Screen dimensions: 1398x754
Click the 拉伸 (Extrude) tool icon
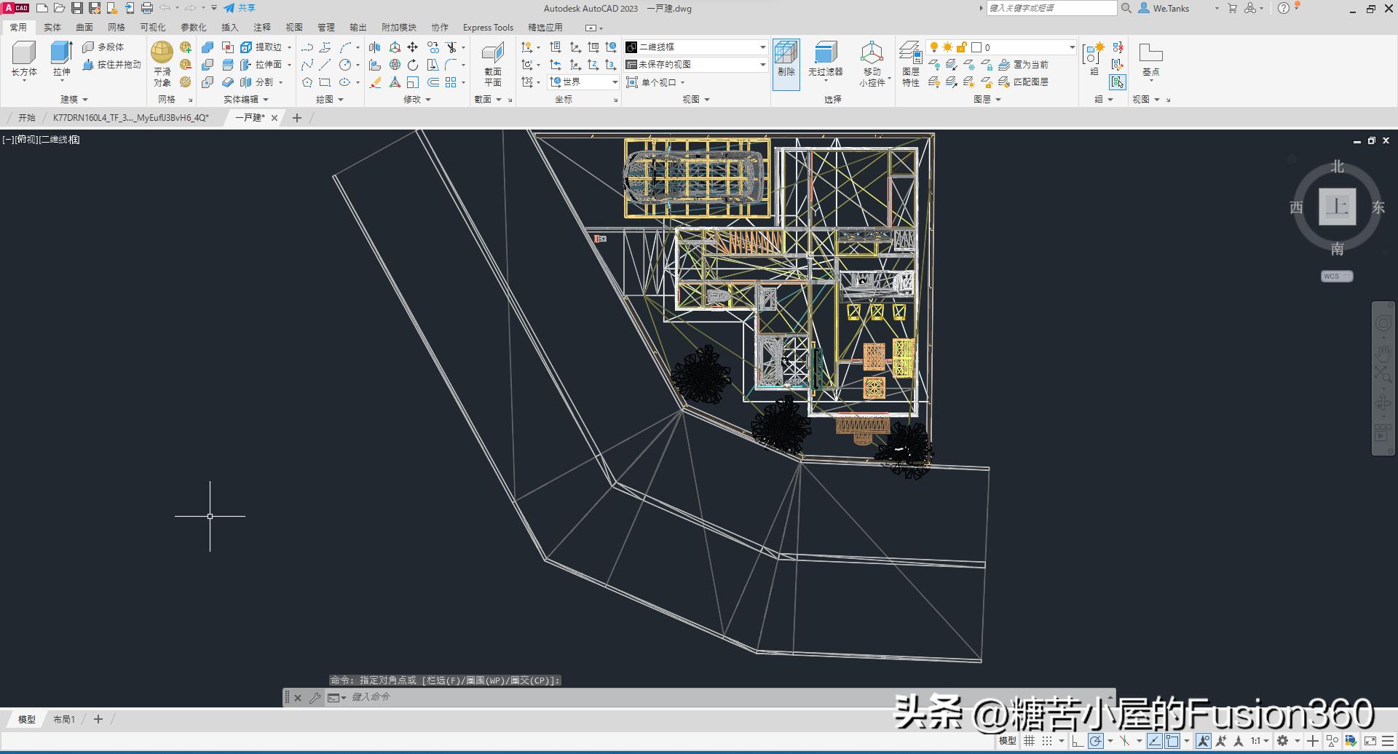coord(61,54)
